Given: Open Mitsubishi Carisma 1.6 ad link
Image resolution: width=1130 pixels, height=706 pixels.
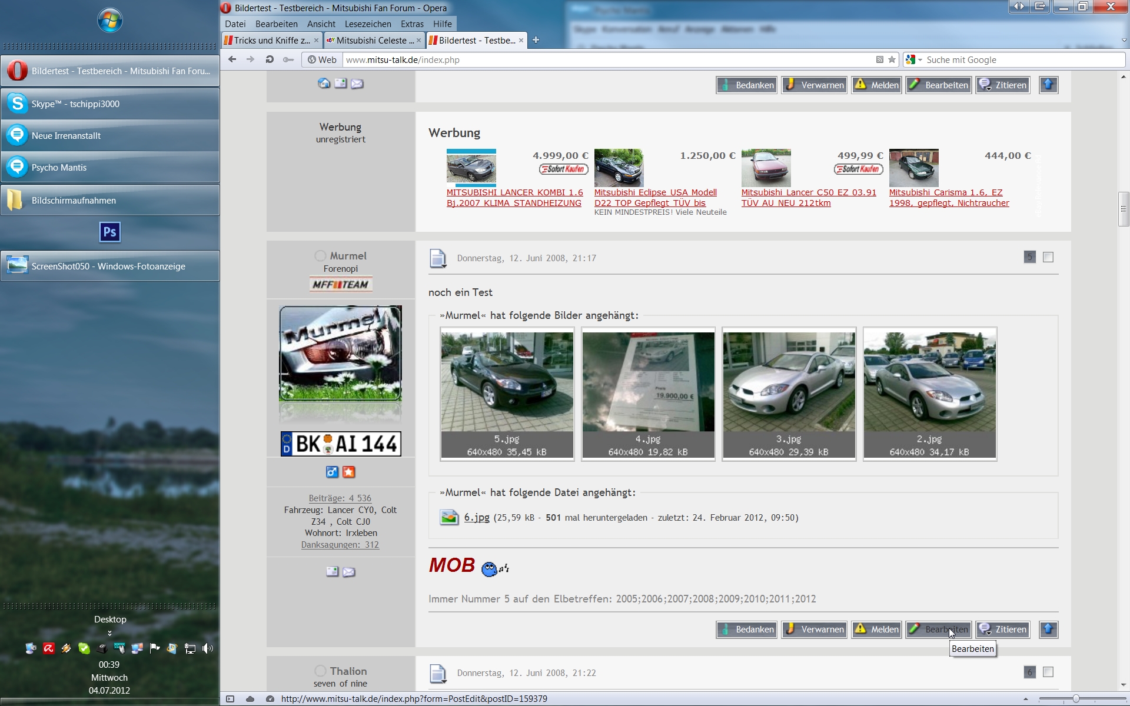Looking at the screenshot, I should point(949,198).
